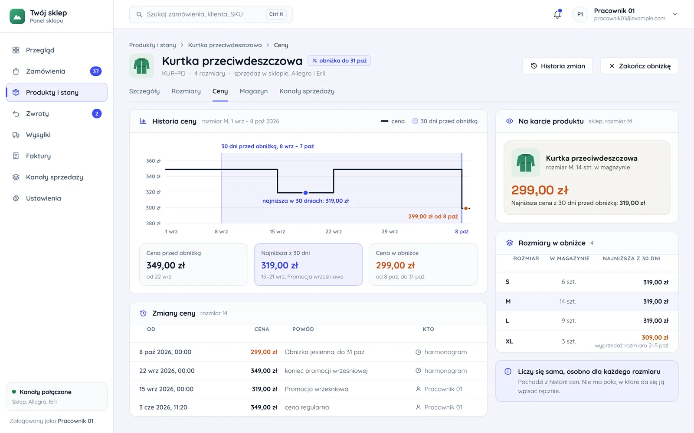This screenshot has height=433, width=694.
Task: Click the blue lowest-price point on the chart
Action: point(305,193)
